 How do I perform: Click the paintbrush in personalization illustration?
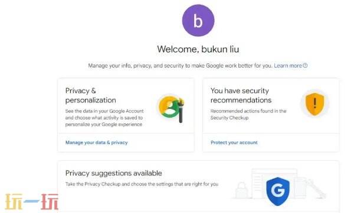(x=181, y=111)
